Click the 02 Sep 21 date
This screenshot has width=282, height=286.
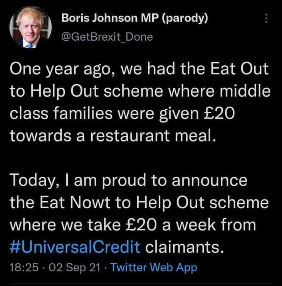71,267
